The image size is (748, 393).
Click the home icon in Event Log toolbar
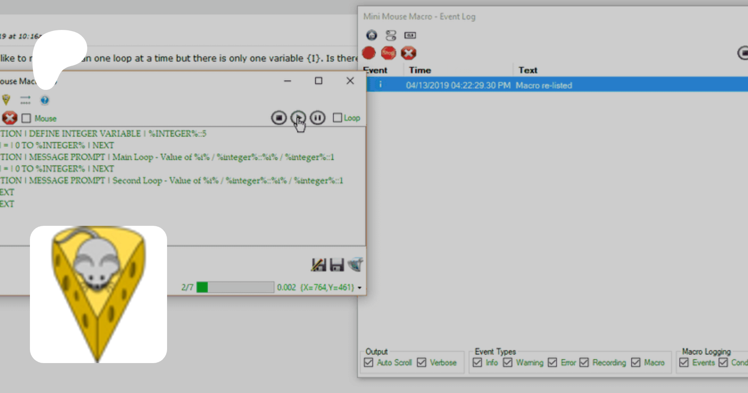tap(371, 35)
